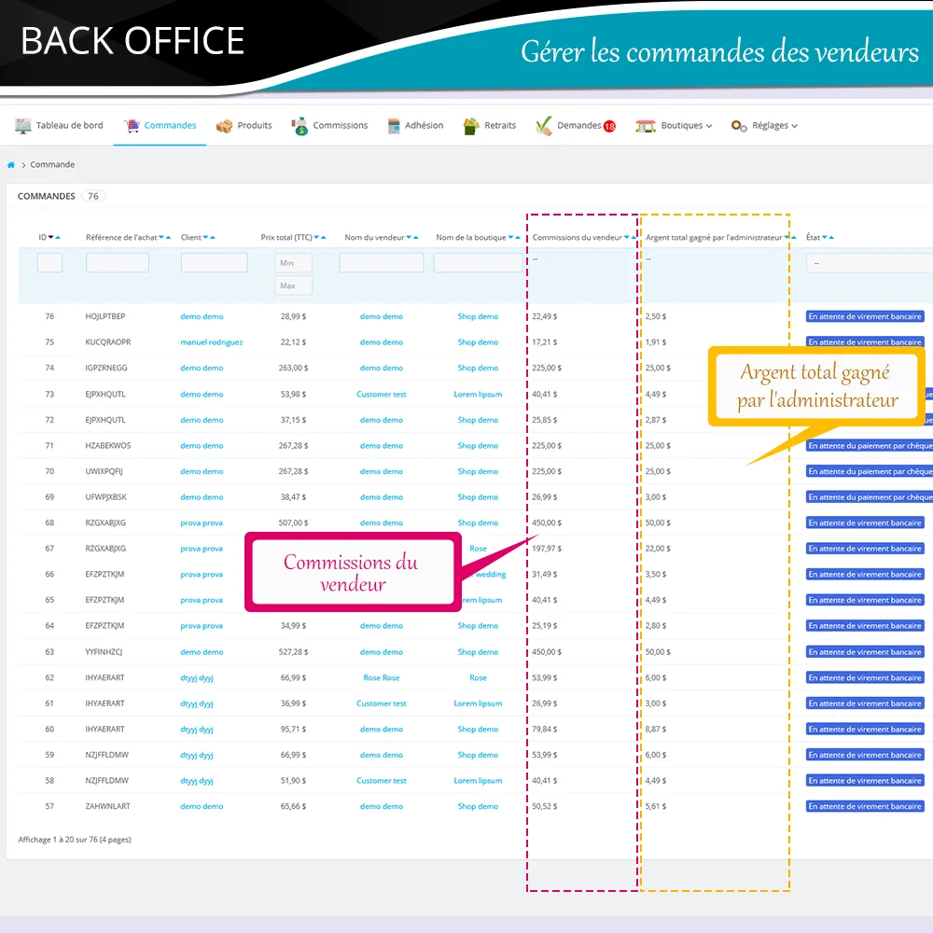Viewport: 933px width, 933px height.
Task: Open client dtyyj dyyj in order 62
Action: 197,677
